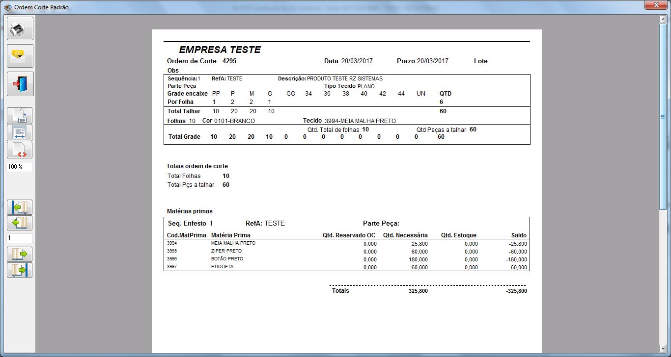
Task: Click the MEIA MALHA PRETO material row
Action: coord(233,243)
